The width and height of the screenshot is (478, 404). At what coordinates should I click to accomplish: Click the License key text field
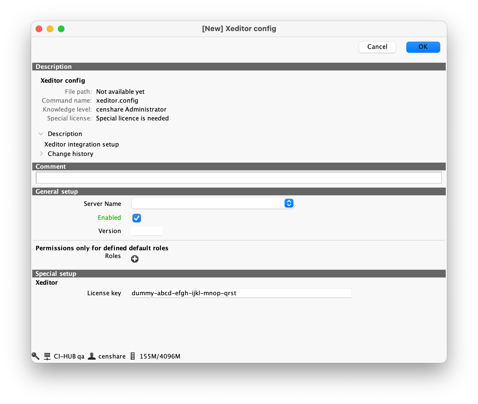241,293
